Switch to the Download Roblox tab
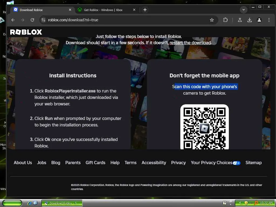Screen dimensions: 276x207 43,10
